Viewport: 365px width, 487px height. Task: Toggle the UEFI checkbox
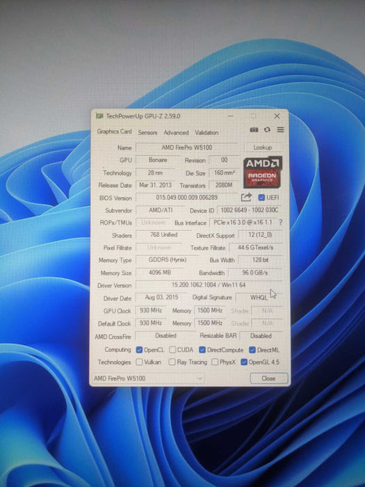(261, 198)
